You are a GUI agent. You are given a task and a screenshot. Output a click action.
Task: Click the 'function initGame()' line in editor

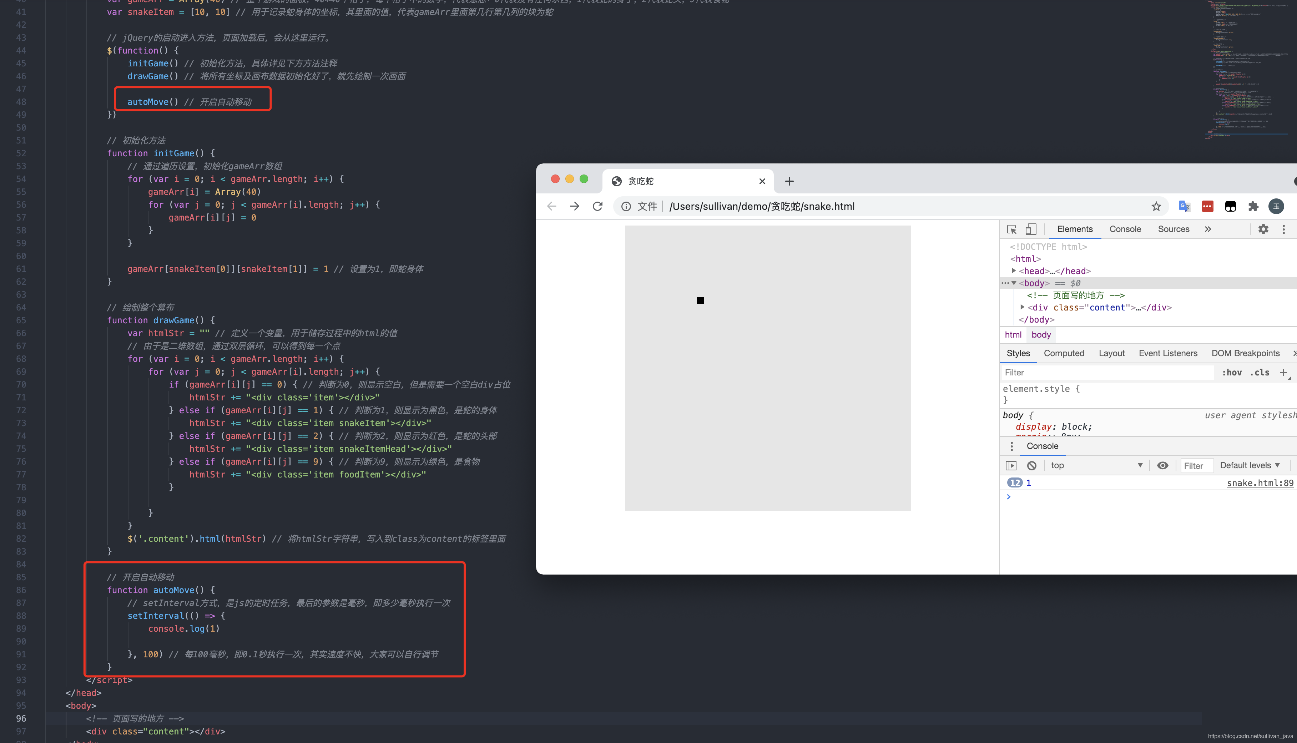click(x=161, y=153)
